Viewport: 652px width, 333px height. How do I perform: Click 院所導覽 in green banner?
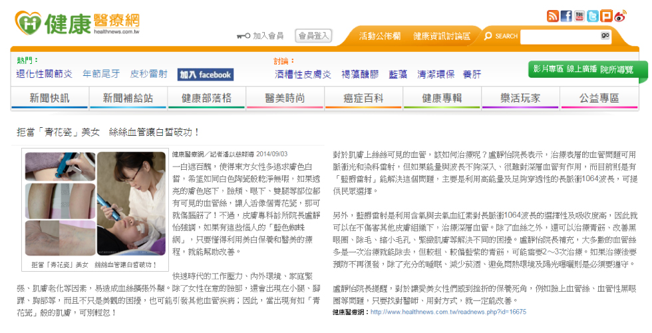point(617,69)
